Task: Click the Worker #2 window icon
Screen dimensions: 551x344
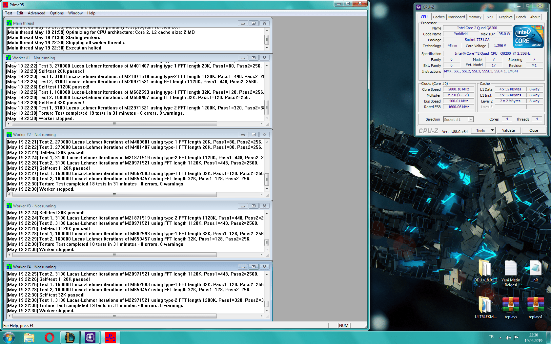Action: pyautogui.click(x=9, y=135)
